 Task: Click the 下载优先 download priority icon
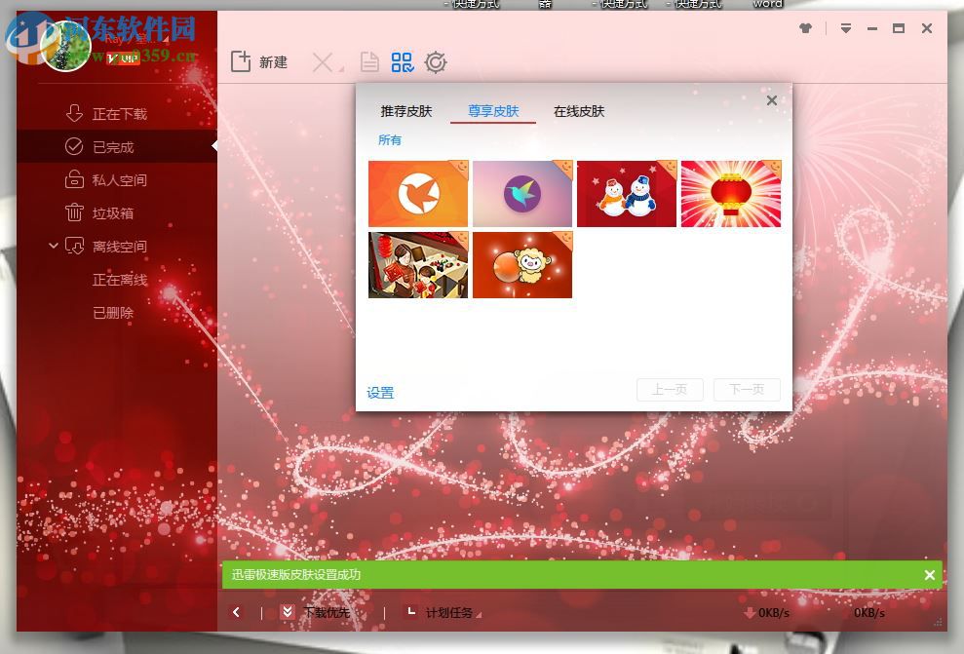point(286,612)
